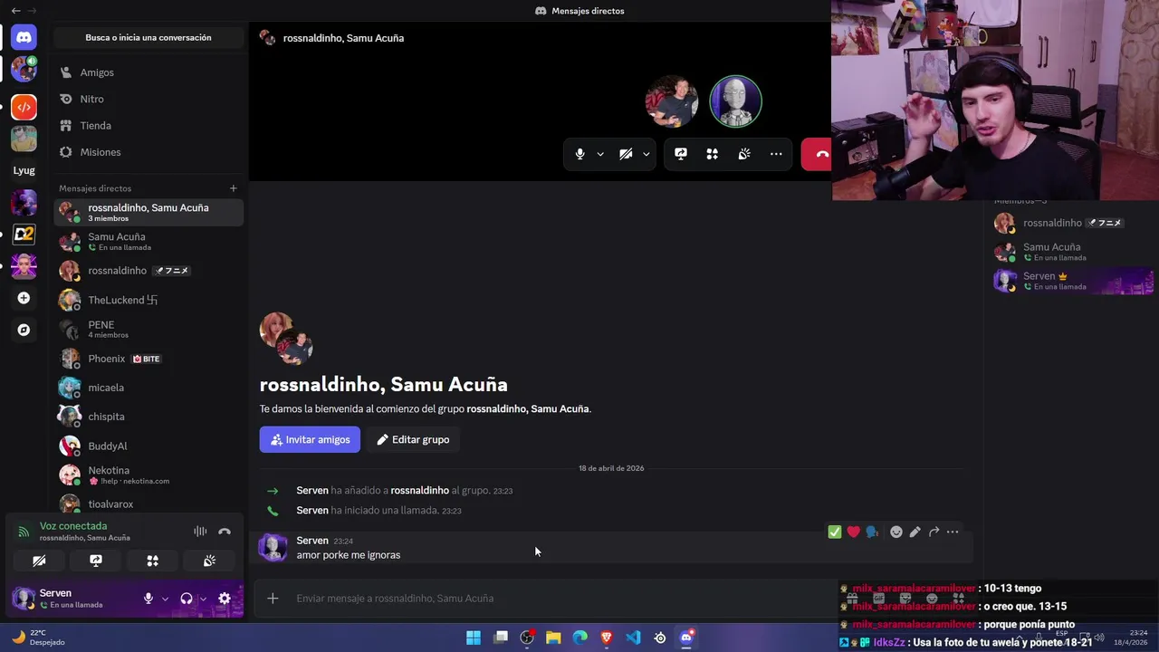Viewport: 1159px width, 652px height.
Task: Open Samu Acuña direct message
Action: tap(148, 241)
